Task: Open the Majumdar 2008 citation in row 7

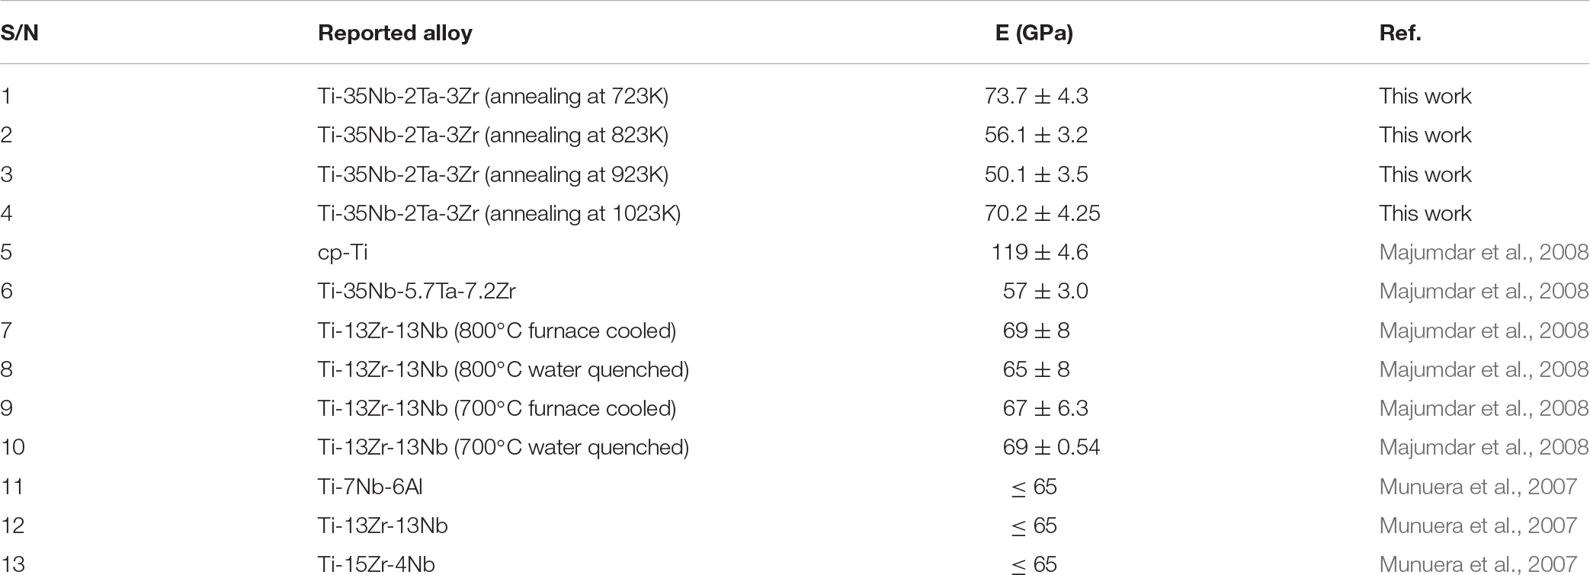Action: point(1484,331)
